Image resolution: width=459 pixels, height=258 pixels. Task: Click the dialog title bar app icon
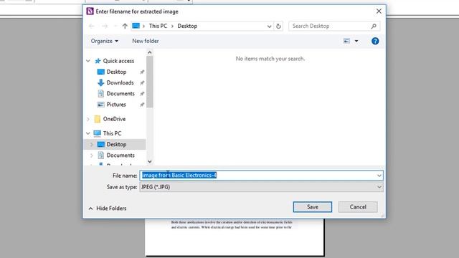pyautogui.click(x=90, y=11)
